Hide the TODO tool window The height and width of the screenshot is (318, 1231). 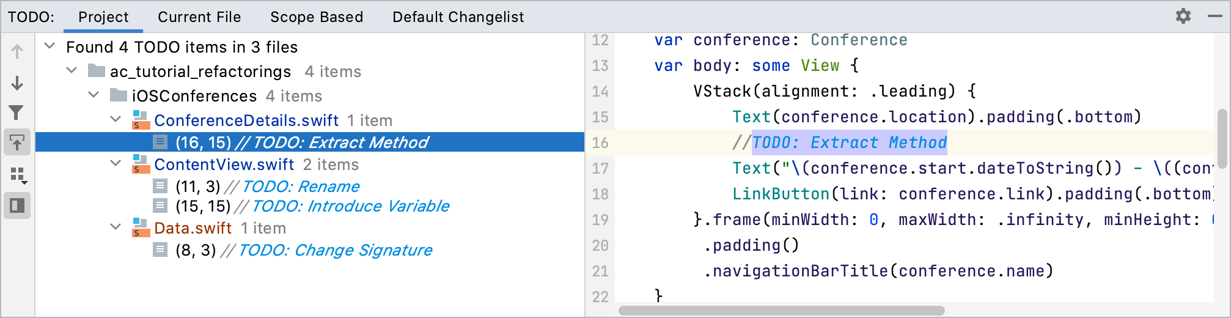1215,16
